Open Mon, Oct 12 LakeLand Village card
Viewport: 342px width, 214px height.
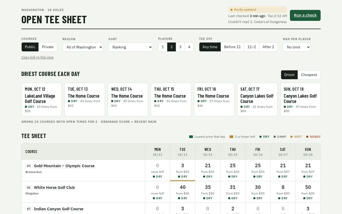click(x=41, y=100)
